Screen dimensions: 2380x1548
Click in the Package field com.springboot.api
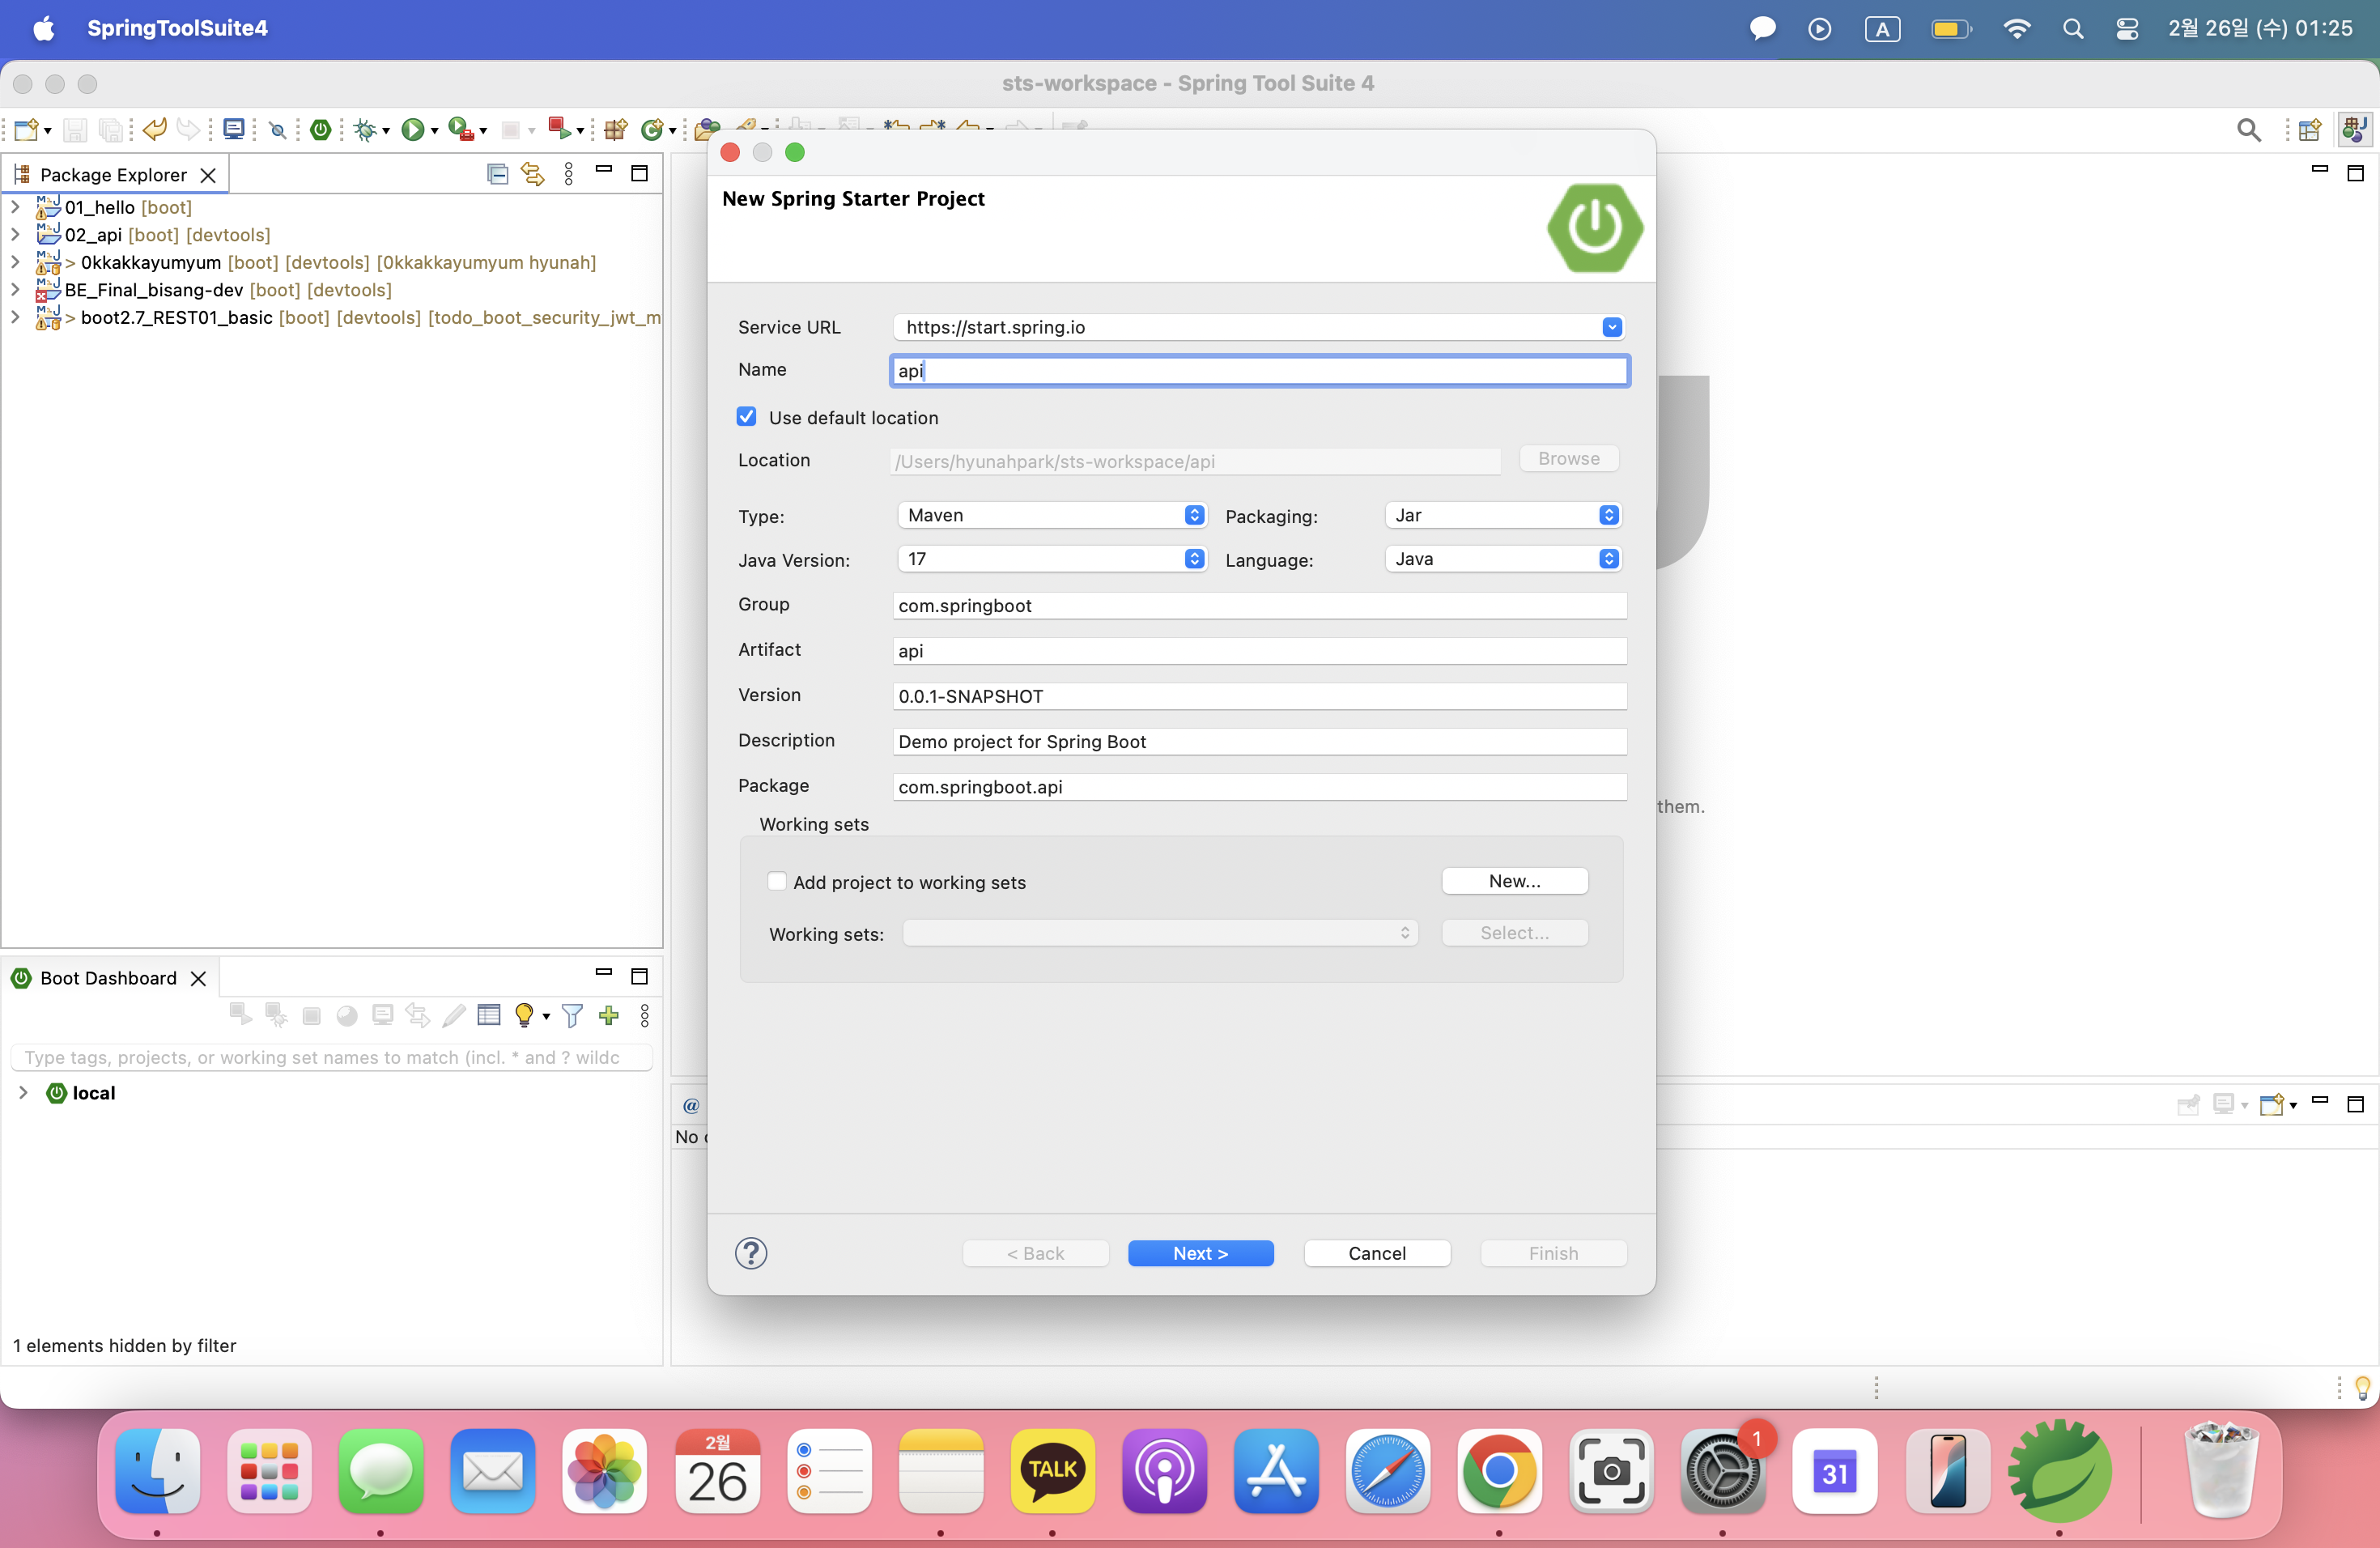(x=1259, y=787)
